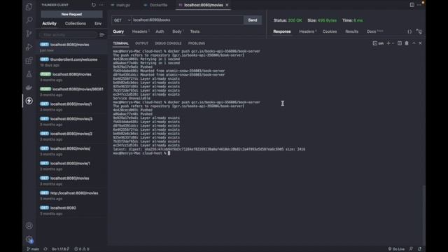
Task: Maximize the terminal panel with chevron
Action: (x=414, y=43)
